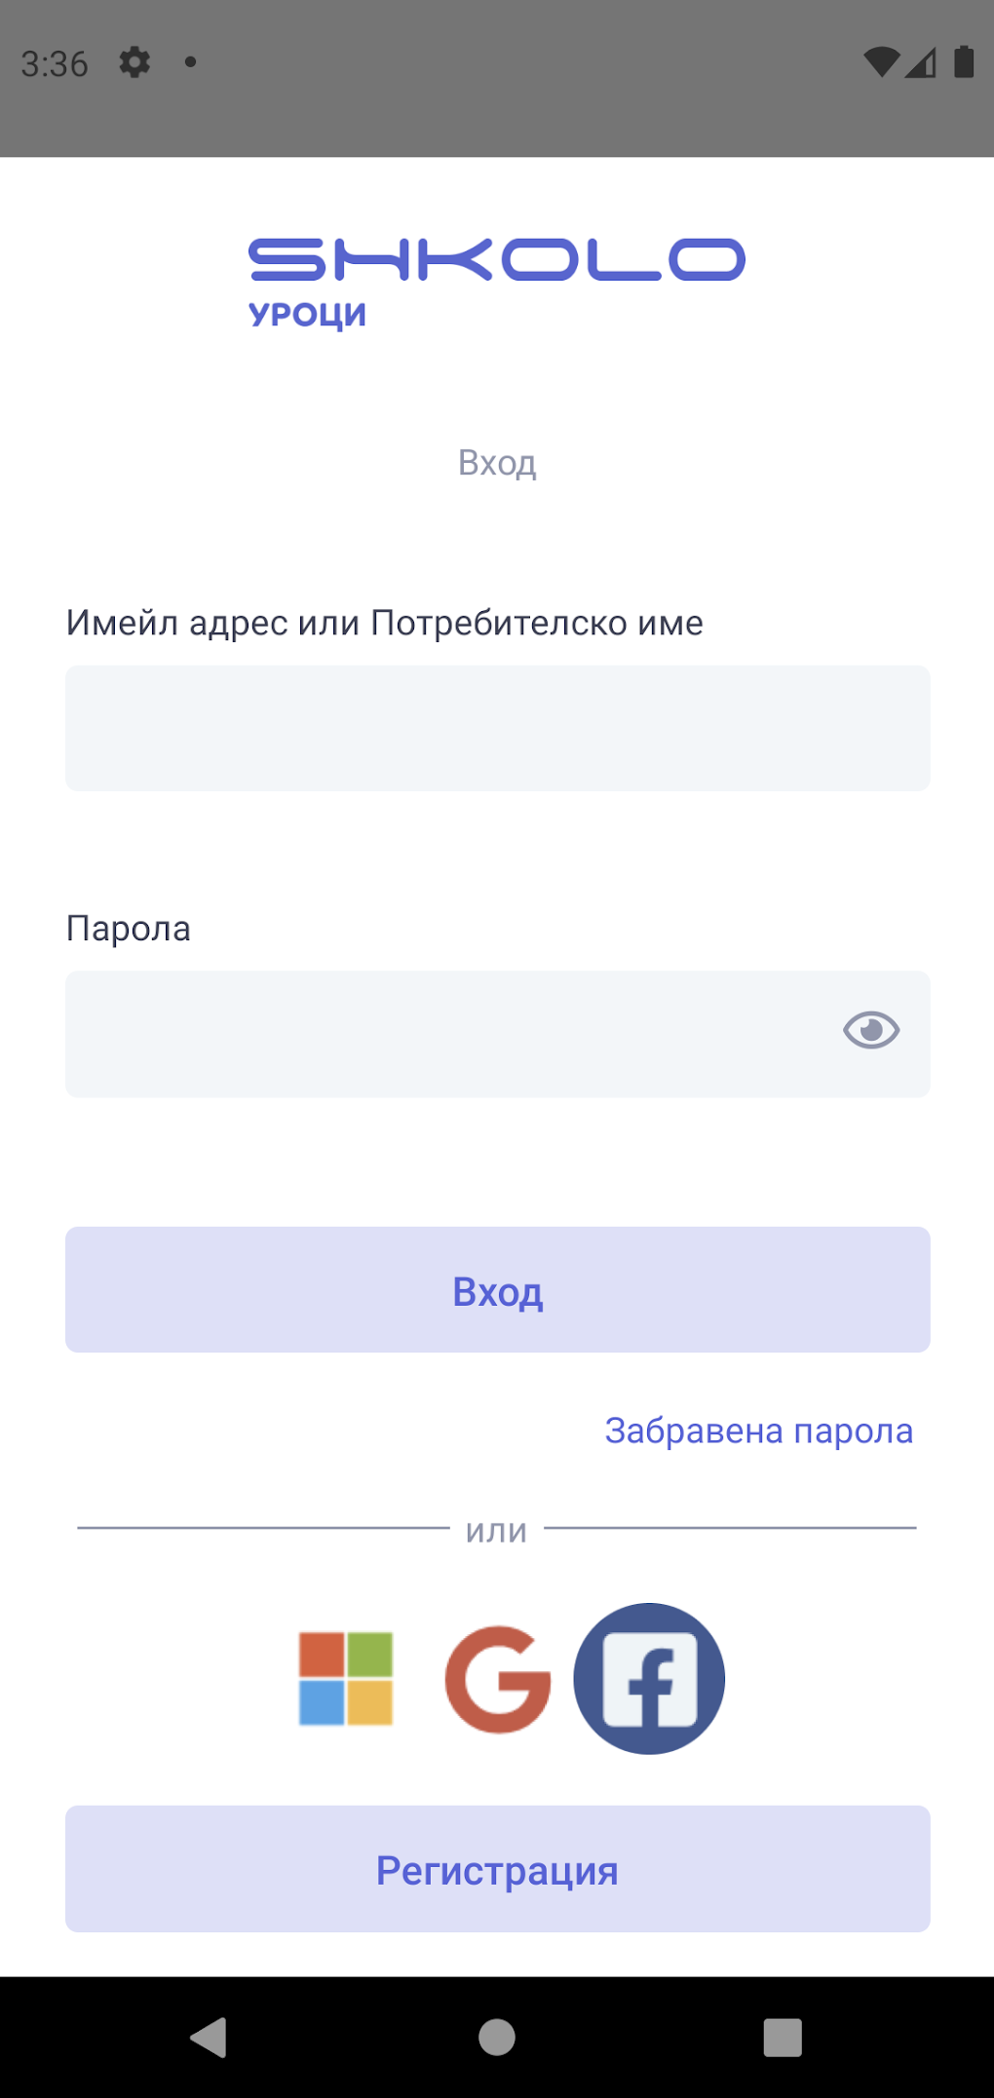Tap the Вход heading text
This screenshot has width=994, height=2098.
coord(497,463)
